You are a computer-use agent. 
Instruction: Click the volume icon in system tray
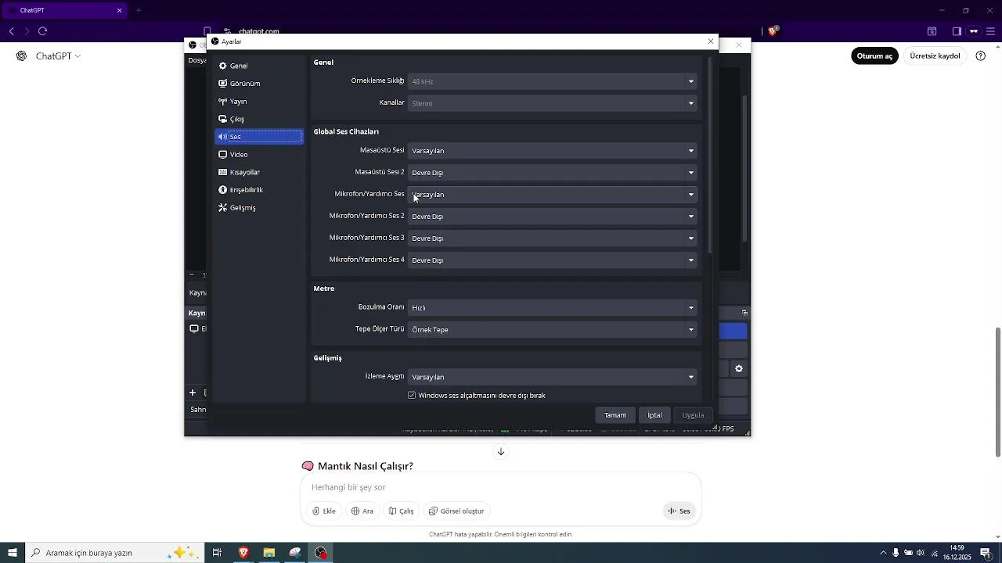coord(921,553)
